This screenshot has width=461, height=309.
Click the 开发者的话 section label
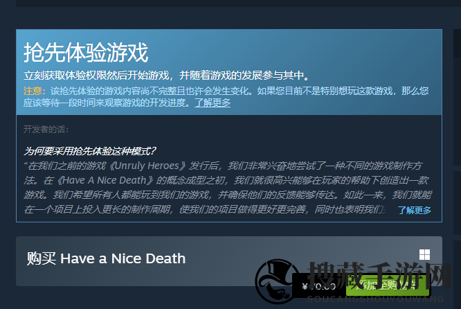46,130
